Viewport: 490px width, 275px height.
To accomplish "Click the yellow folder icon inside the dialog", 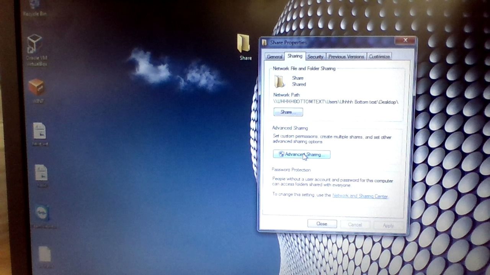I will pyautogui.click(x=279, y=81).
